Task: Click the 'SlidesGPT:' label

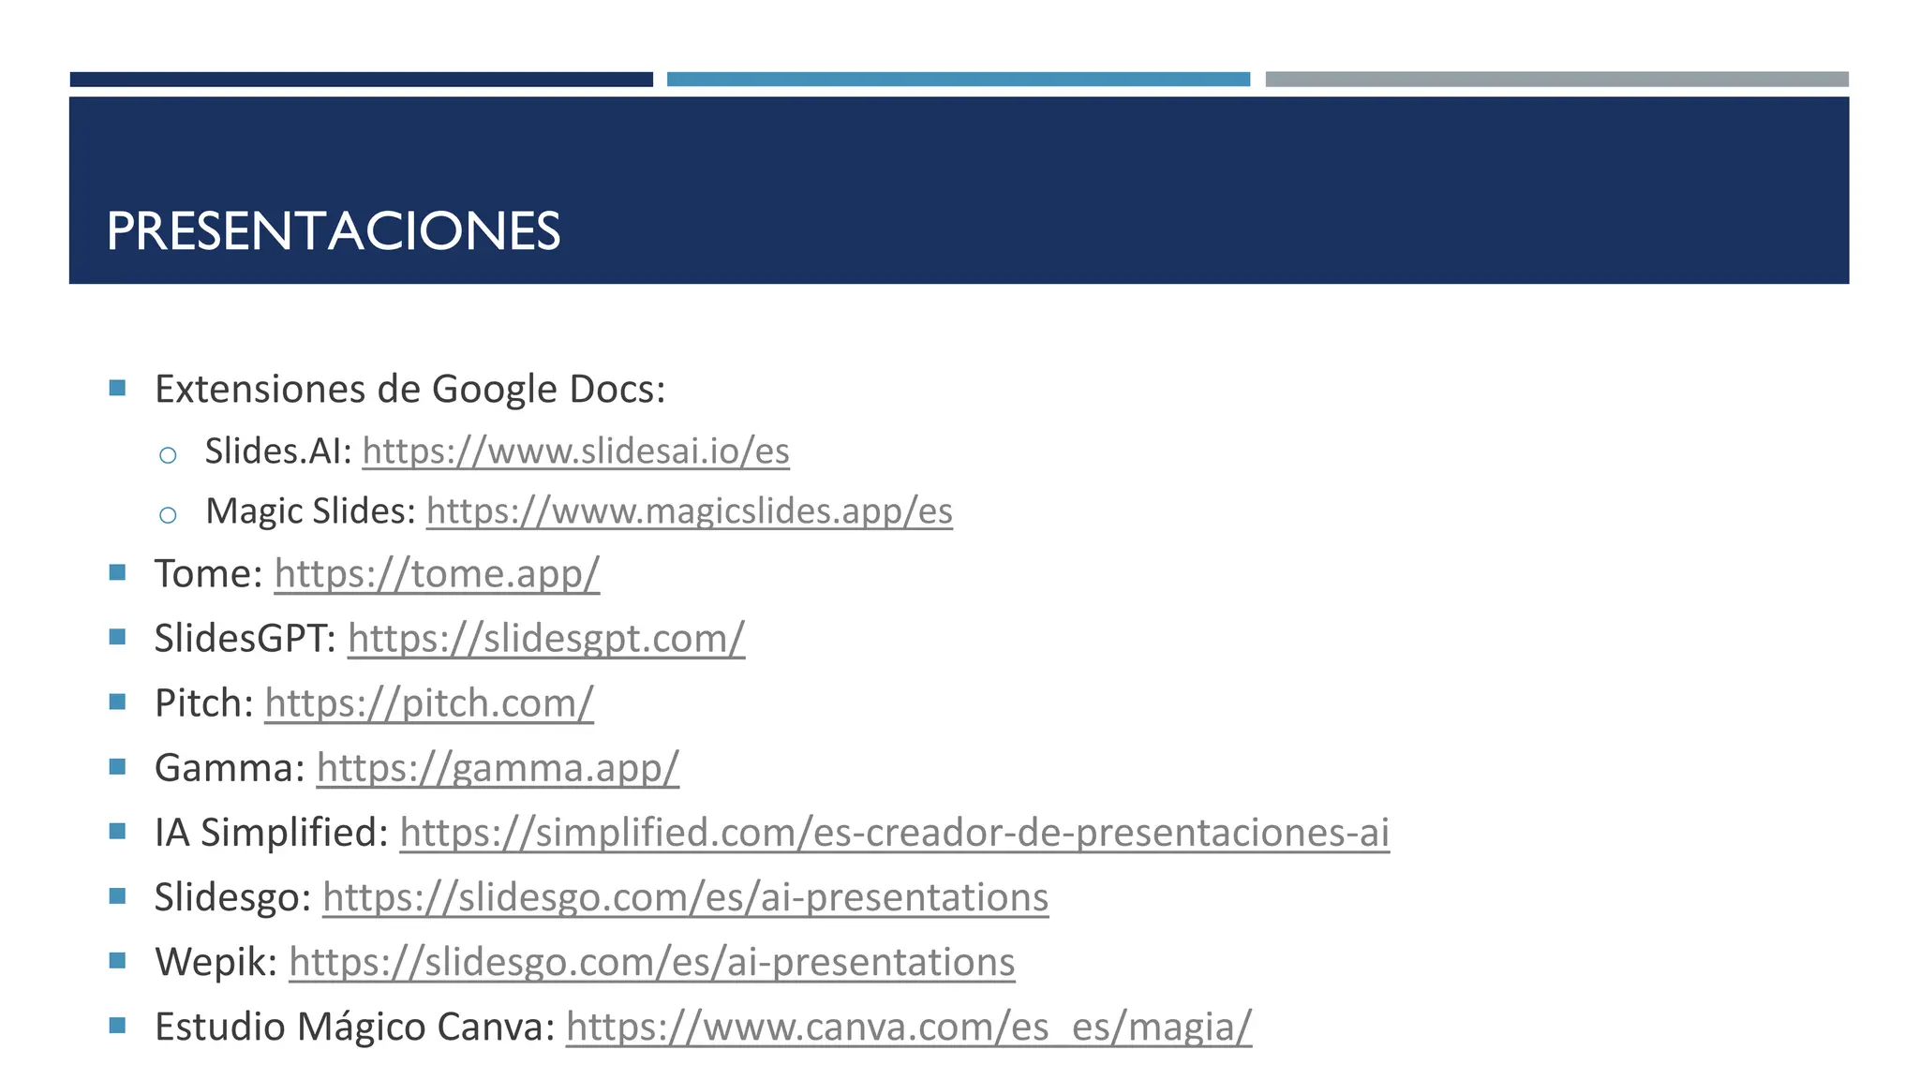Action: coord(245,639)
